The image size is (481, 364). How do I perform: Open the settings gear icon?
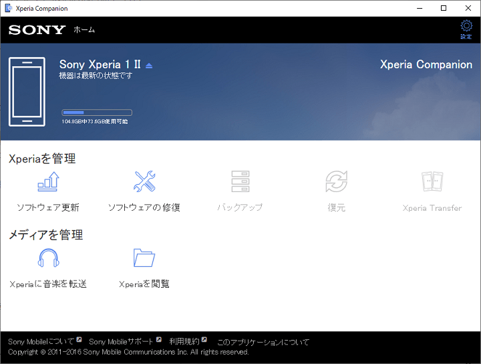tap(466, 26)
